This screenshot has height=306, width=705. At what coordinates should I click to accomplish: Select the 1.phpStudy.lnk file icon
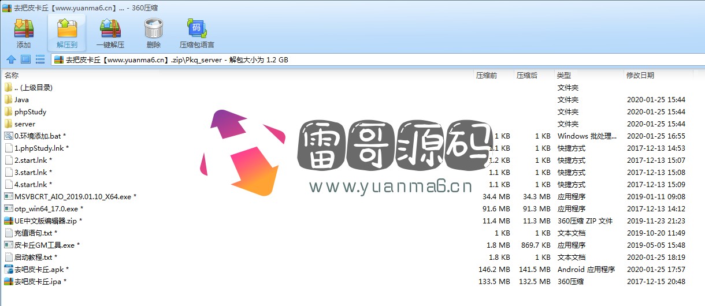pos(8,148)
